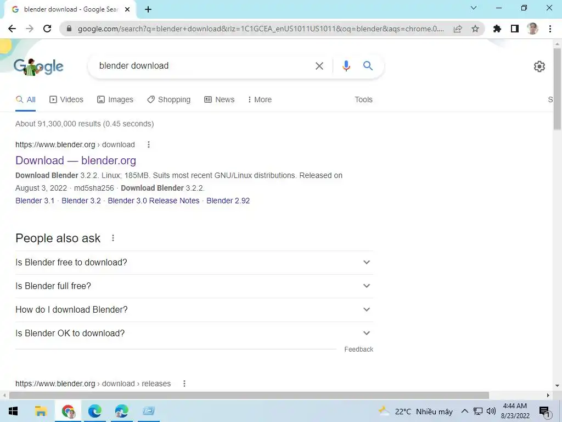Open Chrome side panel
562x422 pixels.
[x=515, y=29]
